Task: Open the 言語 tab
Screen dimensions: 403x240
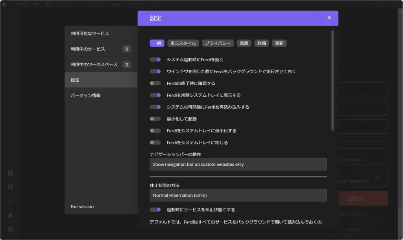Action: tap(244, 43)
